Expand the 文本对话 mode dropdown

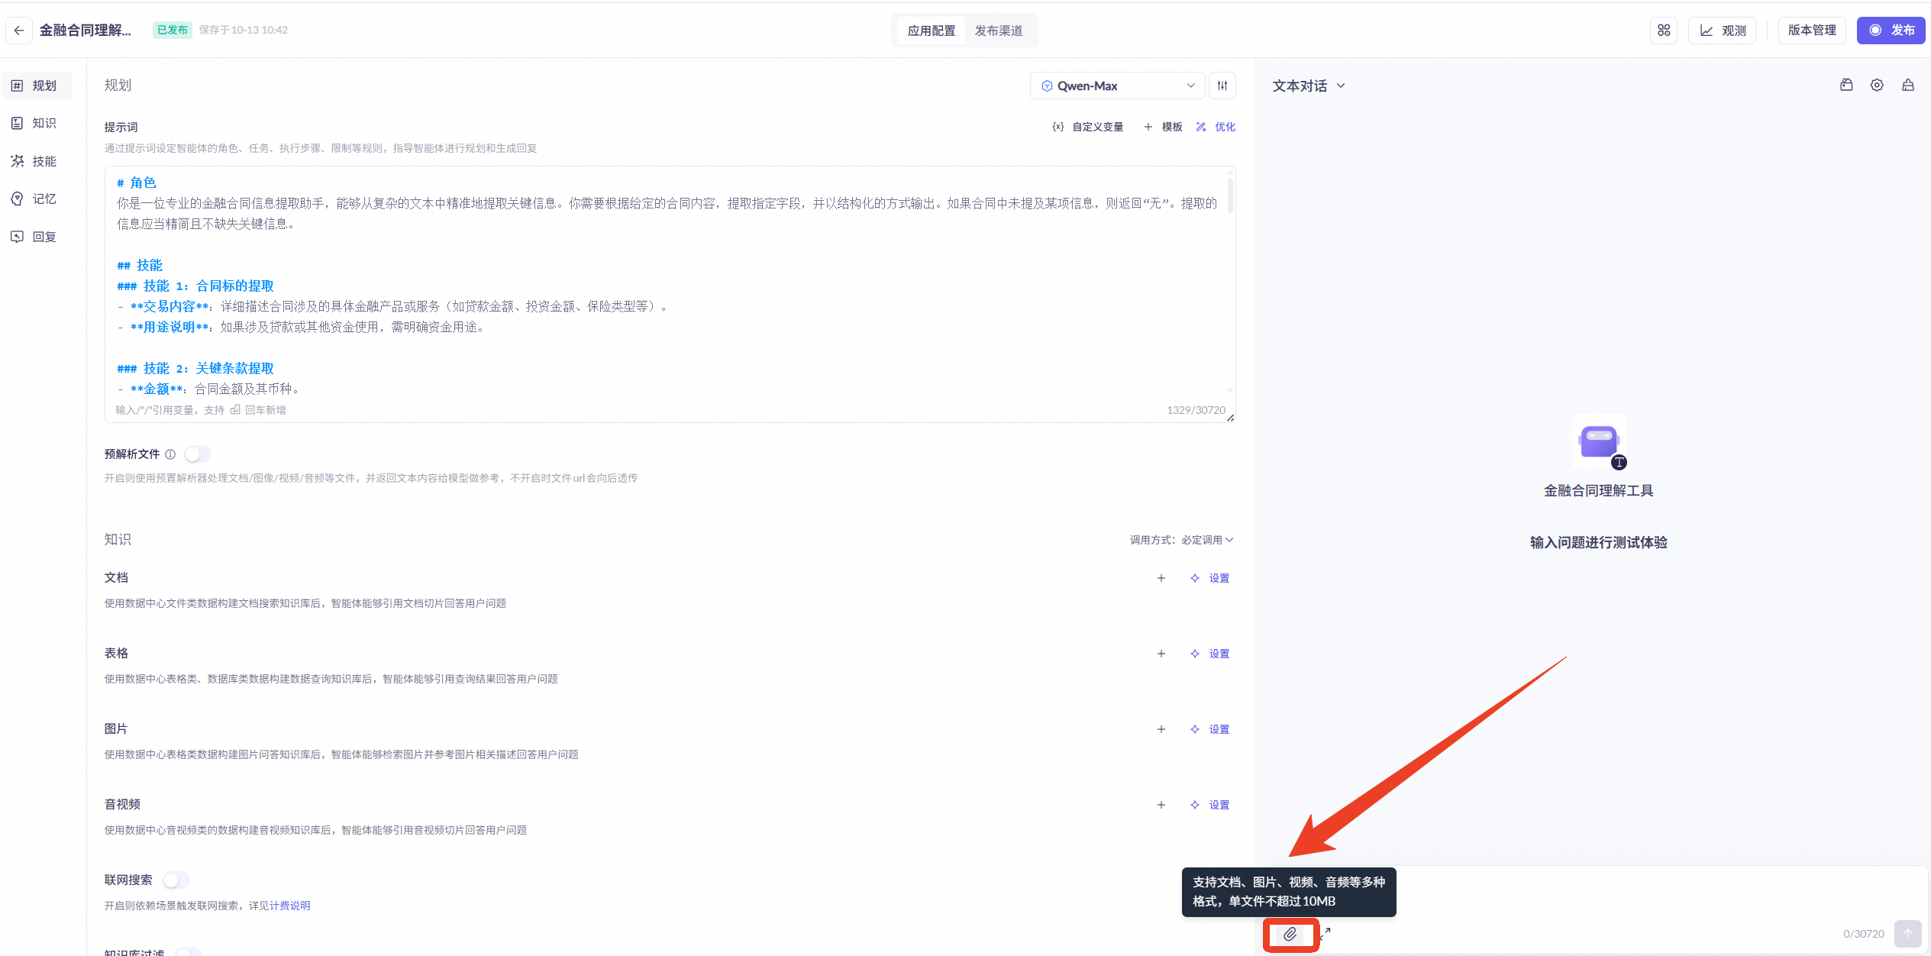[1308, 86]
